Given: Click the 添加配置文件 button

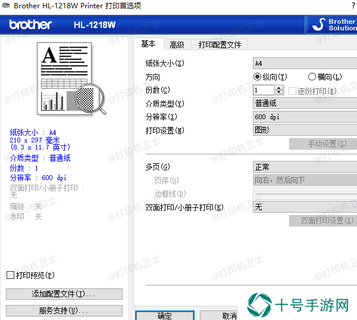Looking at the screenshot, I should [64, 294].
